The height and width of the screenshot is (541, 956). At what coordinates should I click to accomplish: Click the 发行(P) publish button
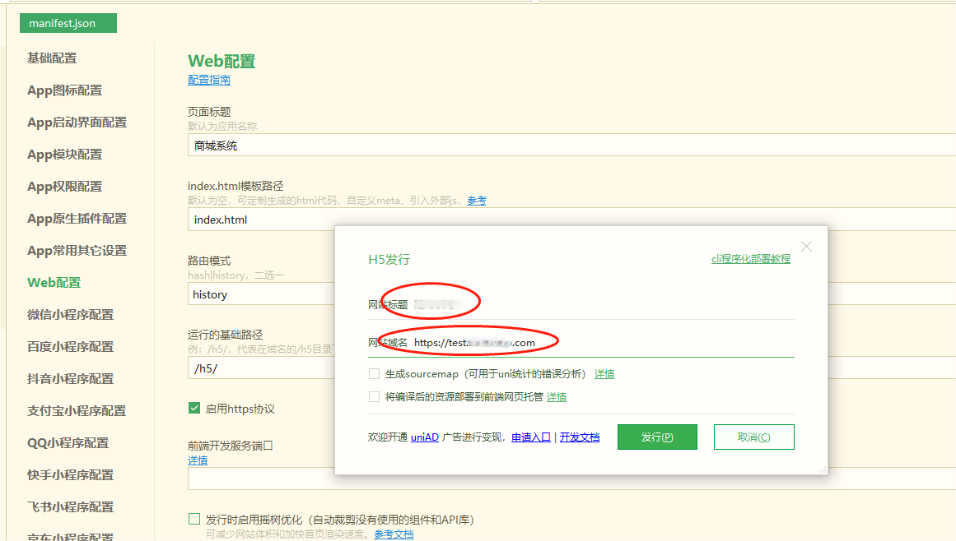[x=657, y=437]
